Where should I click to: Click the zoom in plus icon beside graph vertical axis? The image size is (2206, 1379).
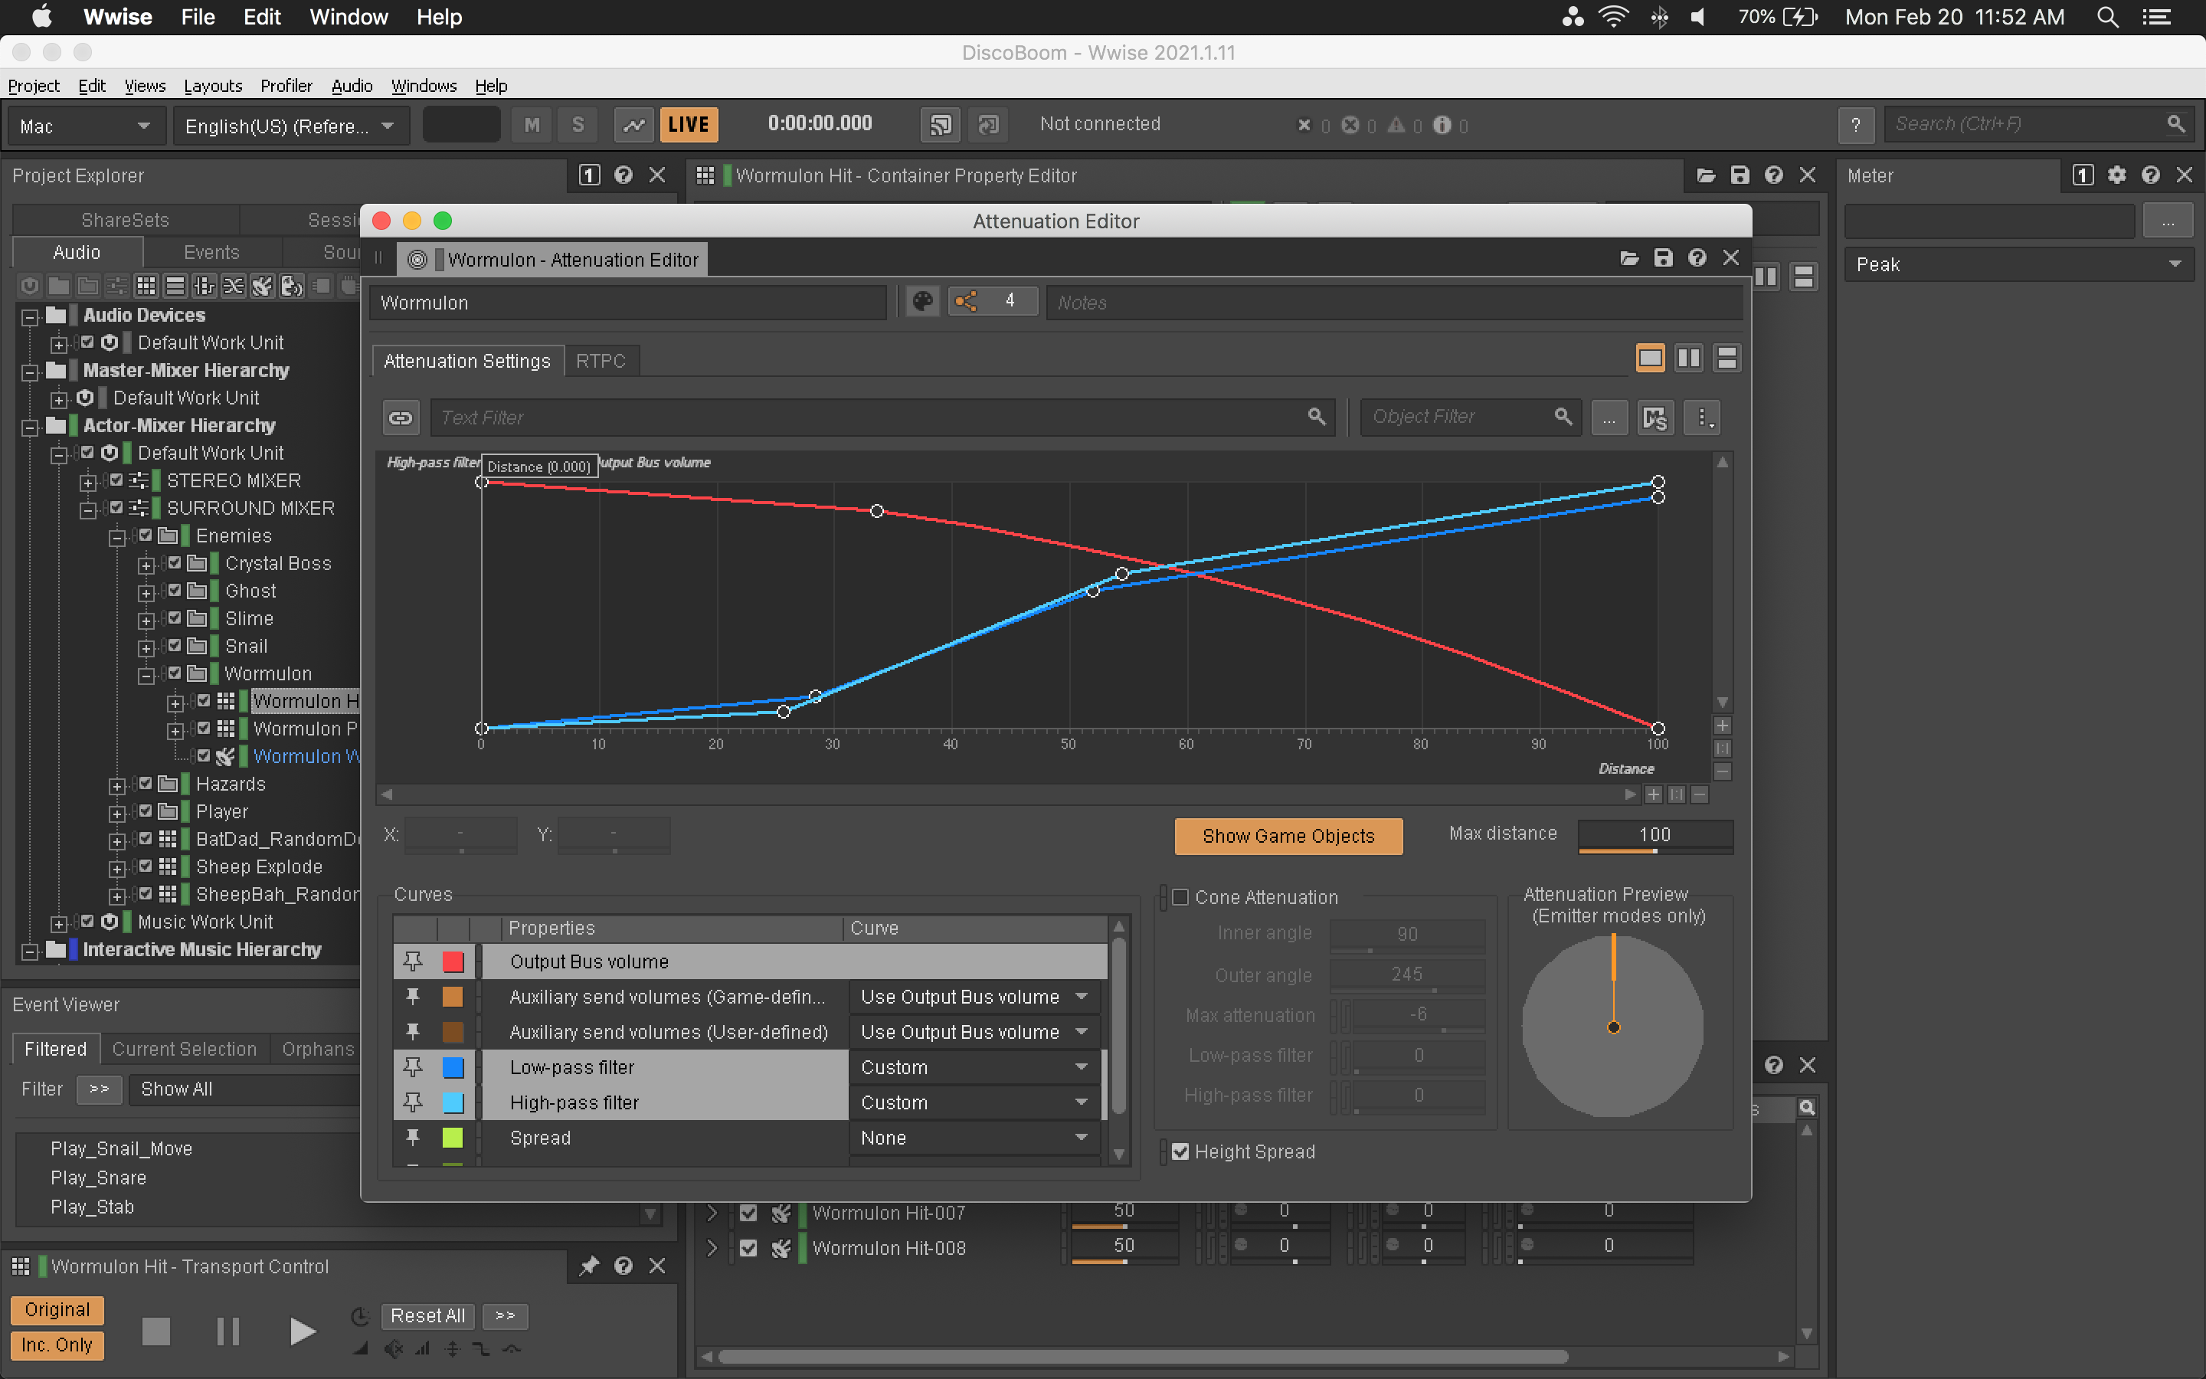coord(1722,726)
